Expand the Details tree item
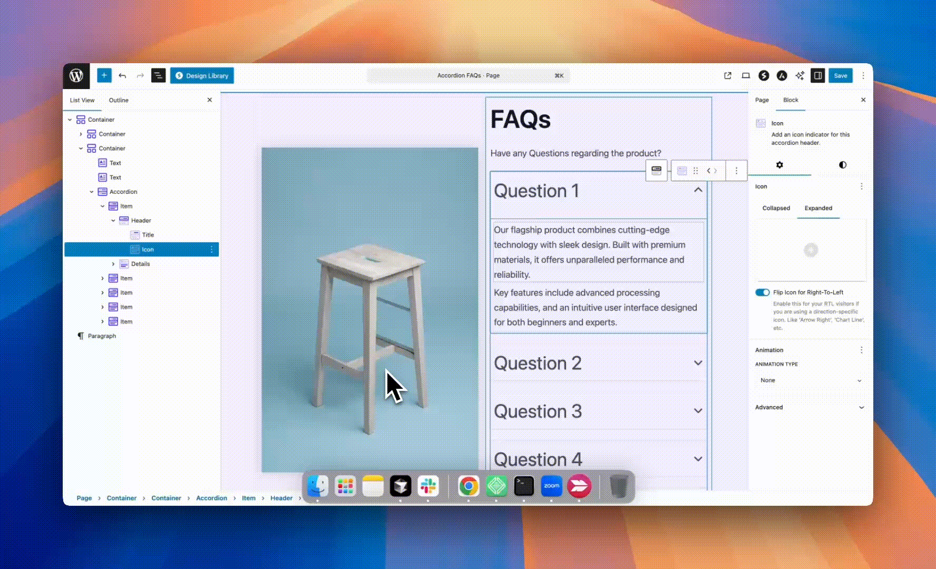The image size is (936, 569). [x=113, y=264]
